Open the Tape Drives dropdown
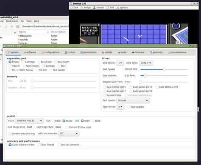 pos(120,107)
